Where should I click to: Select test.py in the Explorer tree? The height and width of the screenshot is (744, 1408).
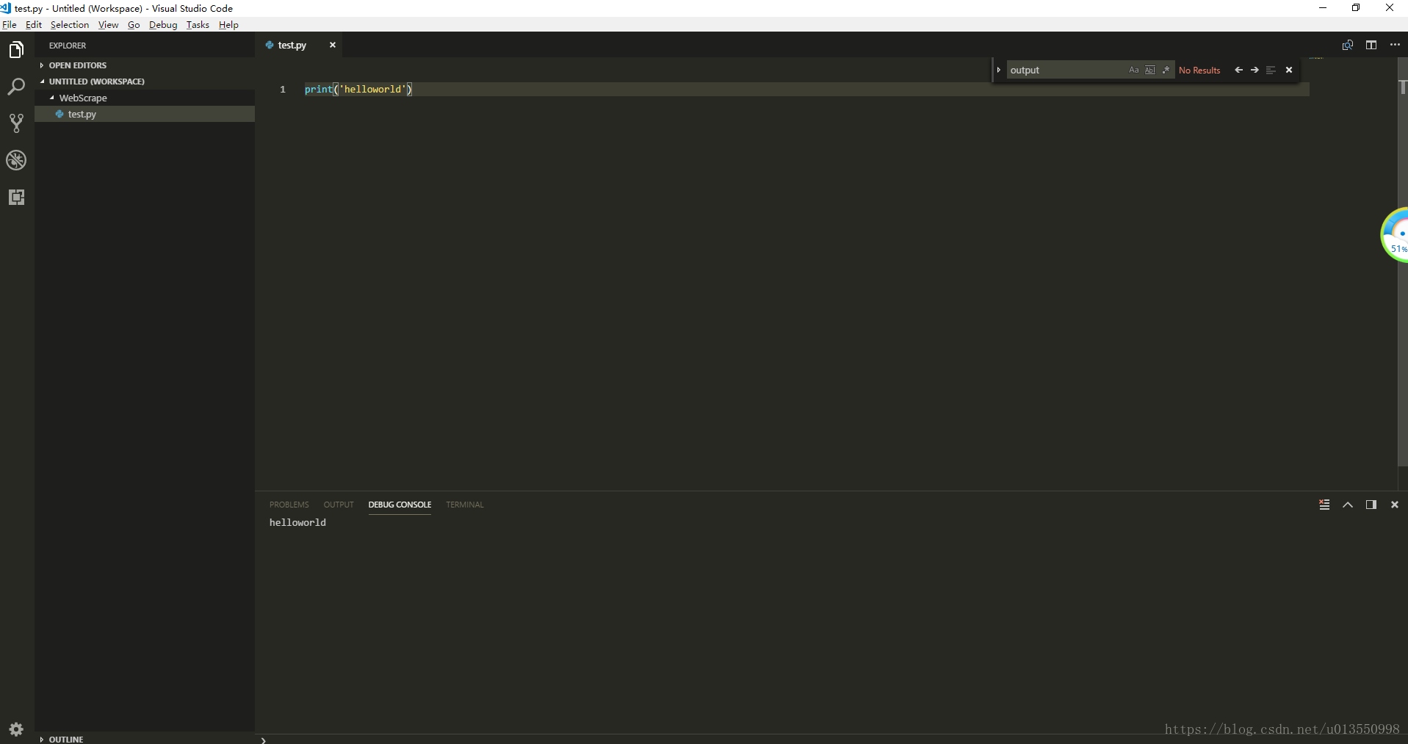pos(145,114)
